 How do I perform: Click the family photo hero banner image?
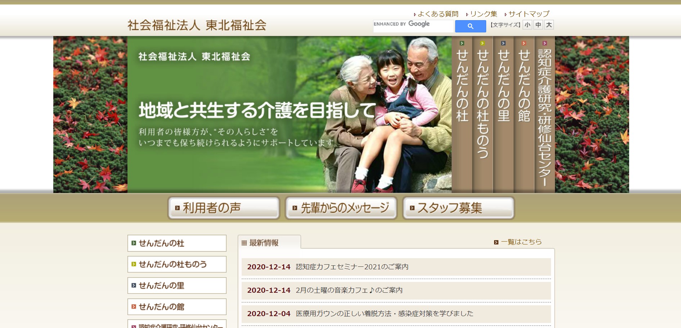290,114
